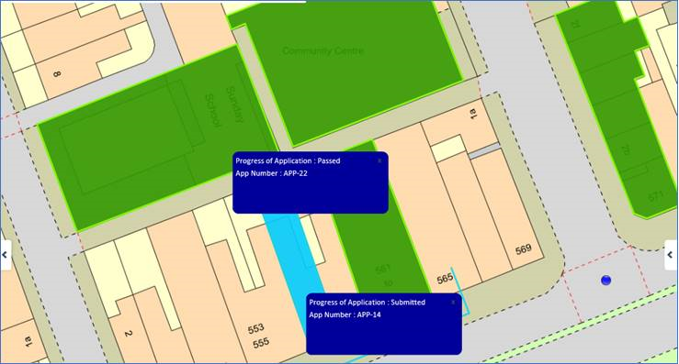This screenshot has width=679, height=364.
Task: Click building number 553 on the map
Action: pyautogui.click(x=256, y=329)
